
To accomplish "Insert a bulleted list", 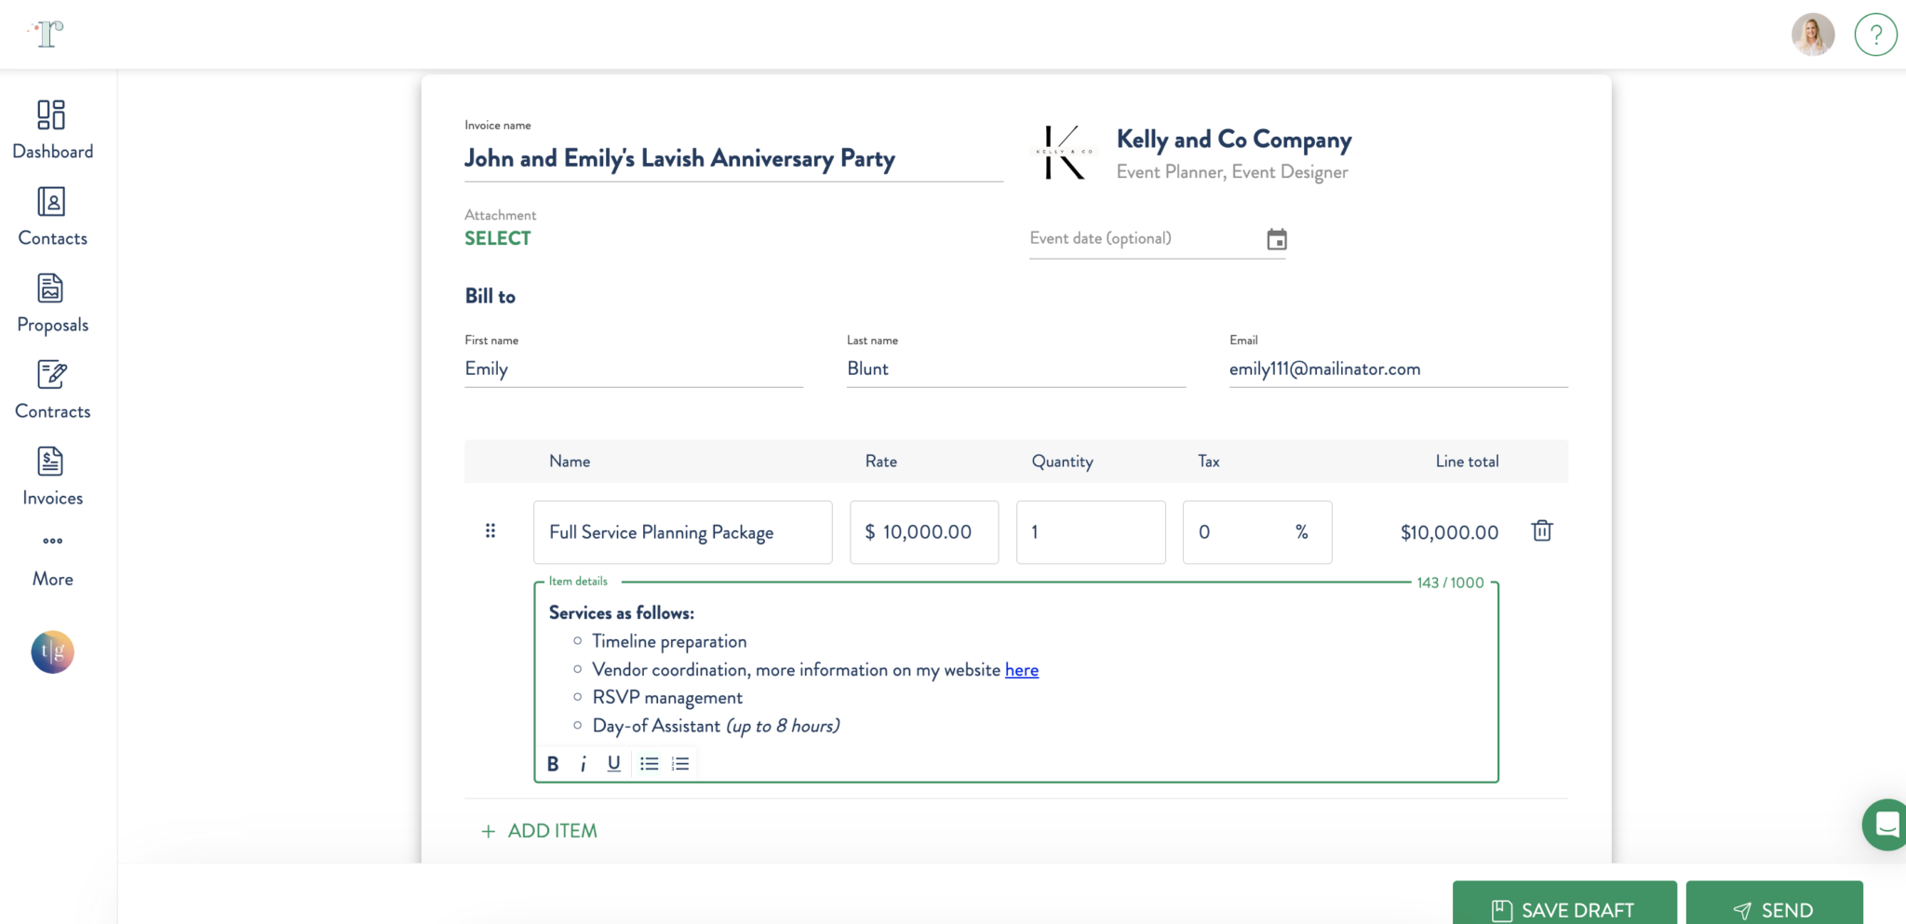I will [649, 763].
